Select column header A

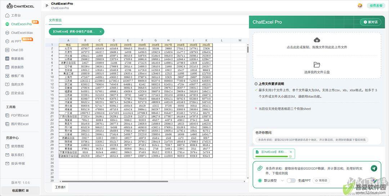click(x=68, y=40)
